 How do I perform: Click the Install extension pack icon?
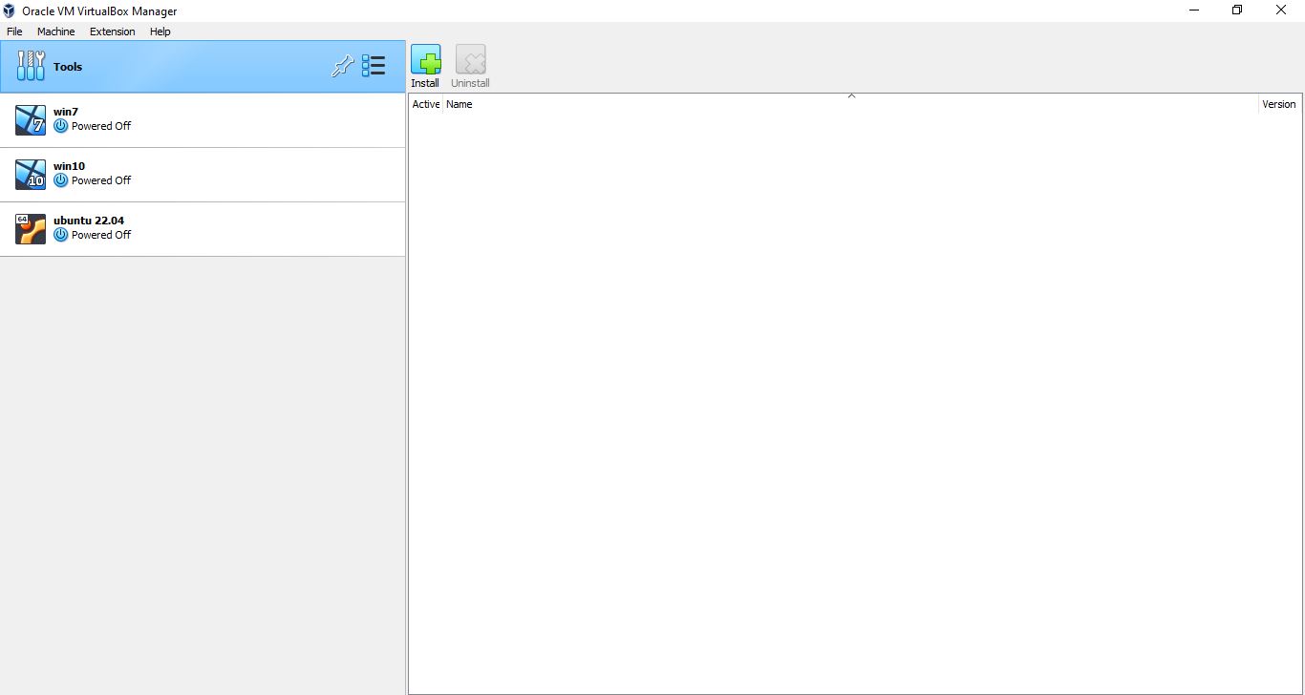(425, 60)
